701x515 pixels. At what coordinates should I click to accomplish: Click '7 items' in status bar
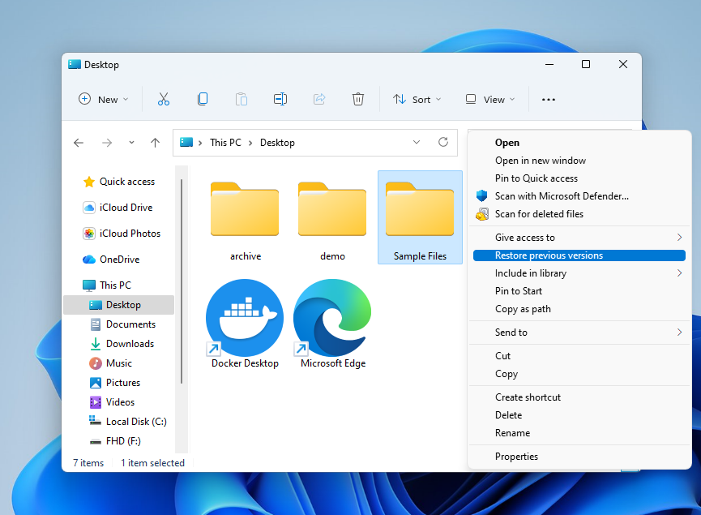point(88,463)
